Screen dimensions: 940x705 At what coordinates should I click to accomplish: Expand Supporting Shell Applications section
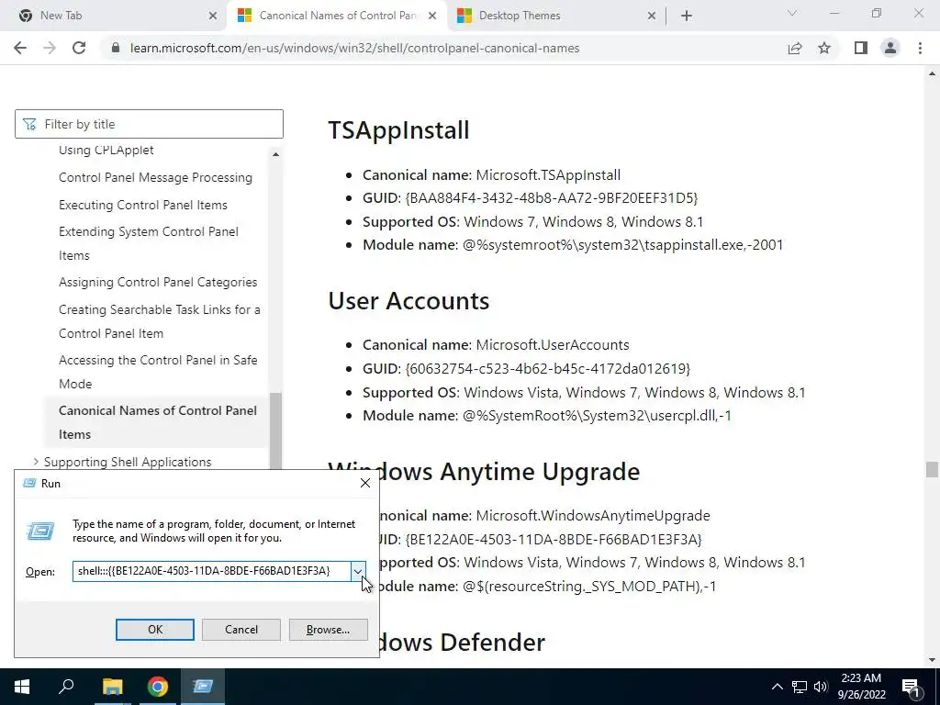(x=36, y=462)
